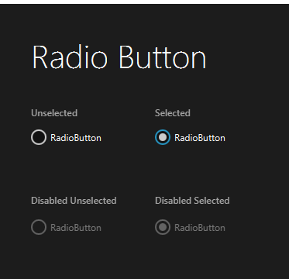This screenshot has height=279, width=289.
Task: Click the greyed-out filled radio circle
Action: 163,227
